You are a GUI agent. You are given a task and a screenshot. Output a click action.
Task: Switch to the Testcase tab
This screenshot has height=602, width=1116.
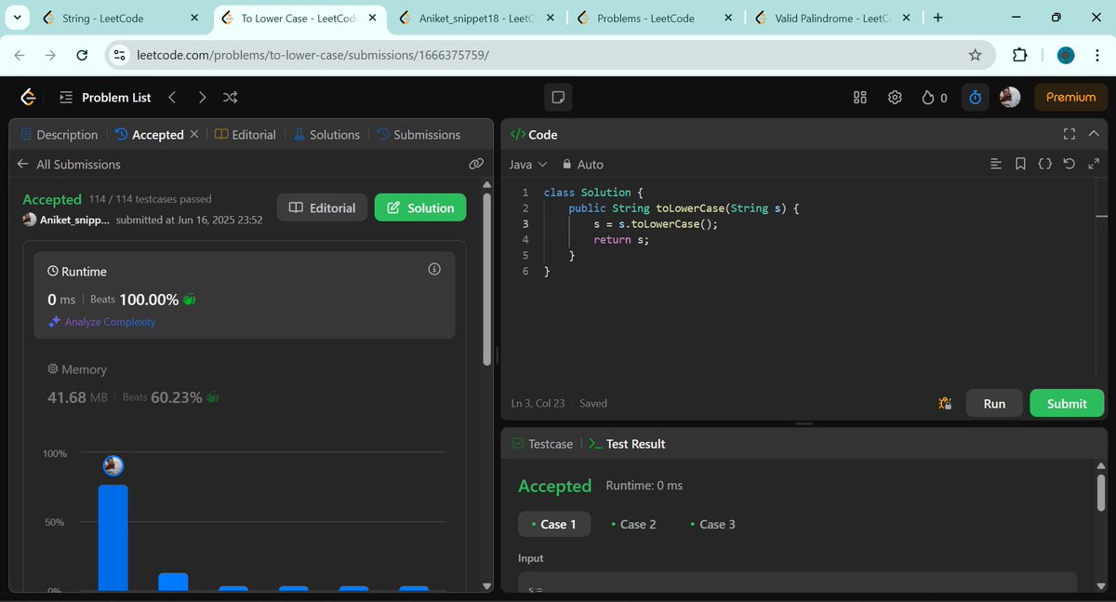[542, 444]
